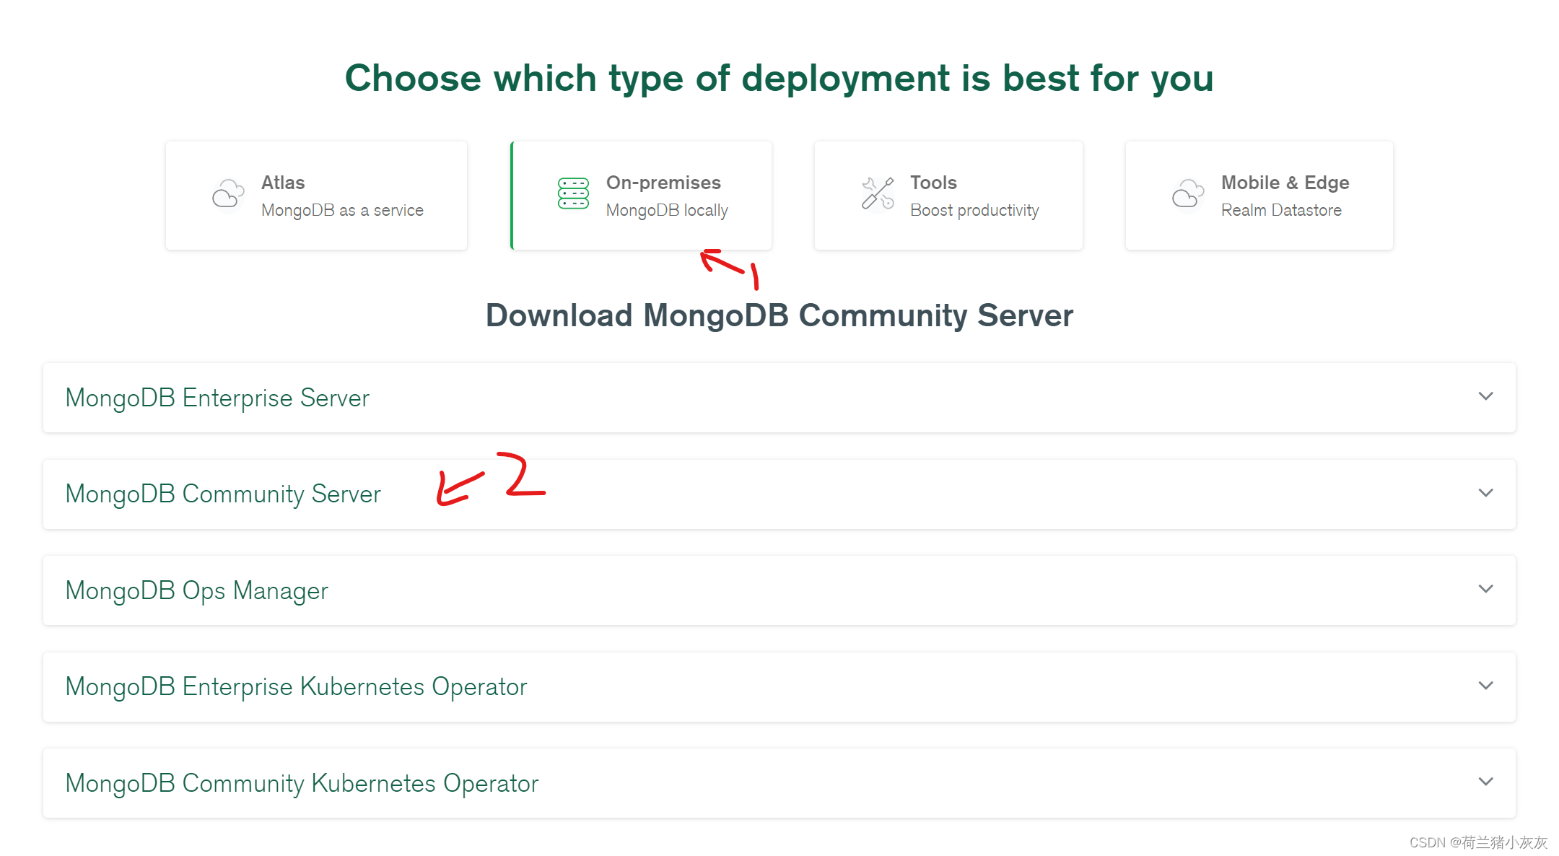The image size is (1559, 856).
Task: Click the Tools wrench and screwdriver icon
Action: (x=878, y=193)
